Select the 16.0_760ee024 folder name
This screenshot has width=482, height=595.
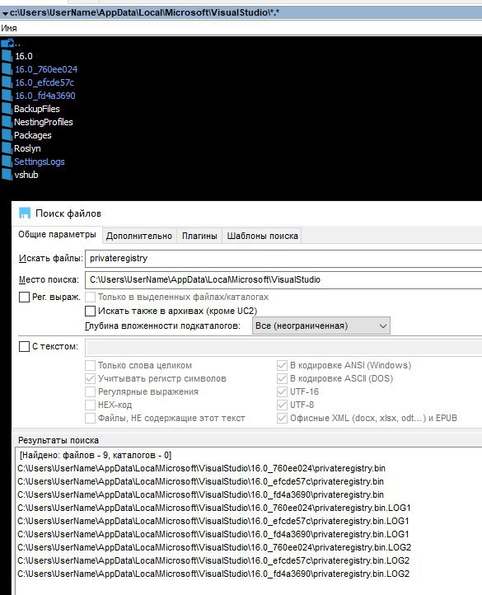click(x=46, y=69)
